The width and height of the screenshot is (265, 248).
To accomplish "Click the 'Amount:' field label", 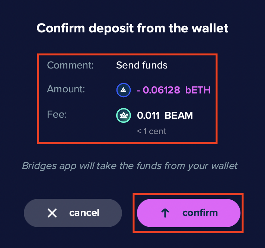I will [66, 89].
